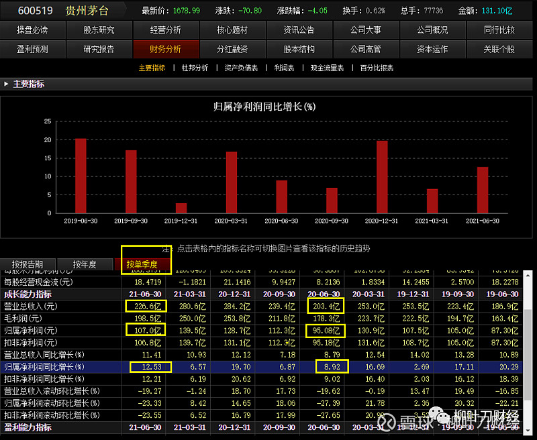Click latest price 1678.99

coord(187,11)
